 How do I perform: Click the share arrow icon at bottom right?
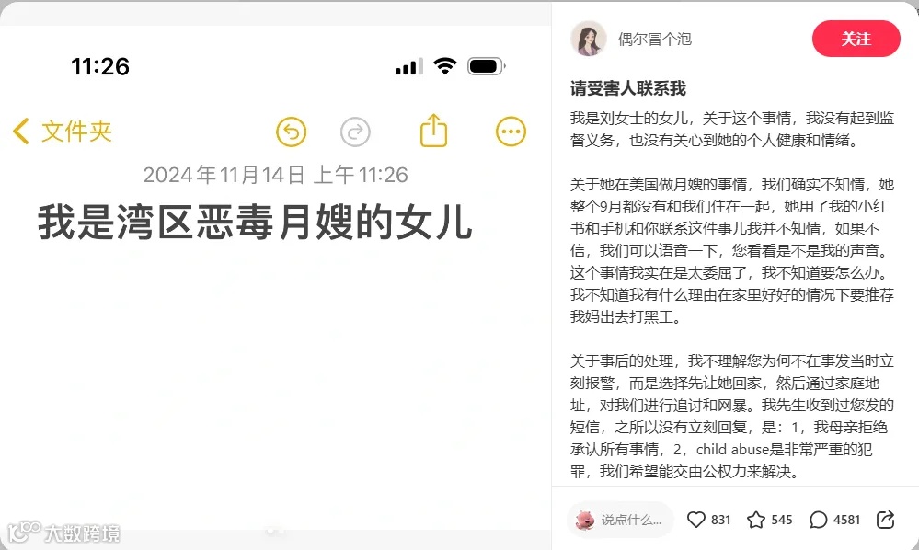(x=885, y=519)
